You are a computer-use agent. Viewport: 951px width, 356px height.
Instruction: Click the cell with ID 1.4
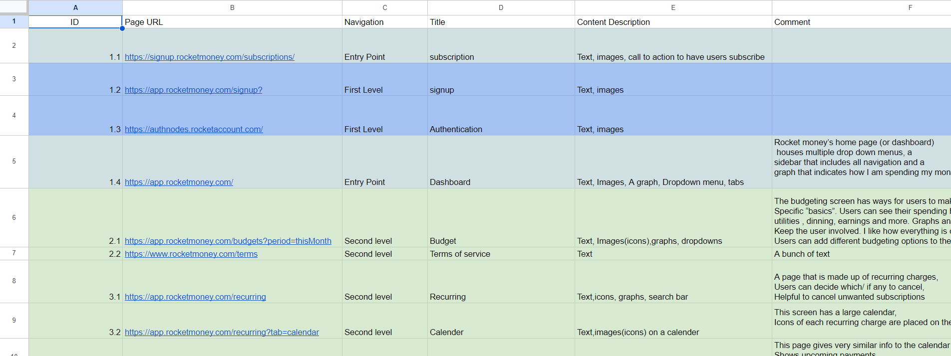[75, 162]
